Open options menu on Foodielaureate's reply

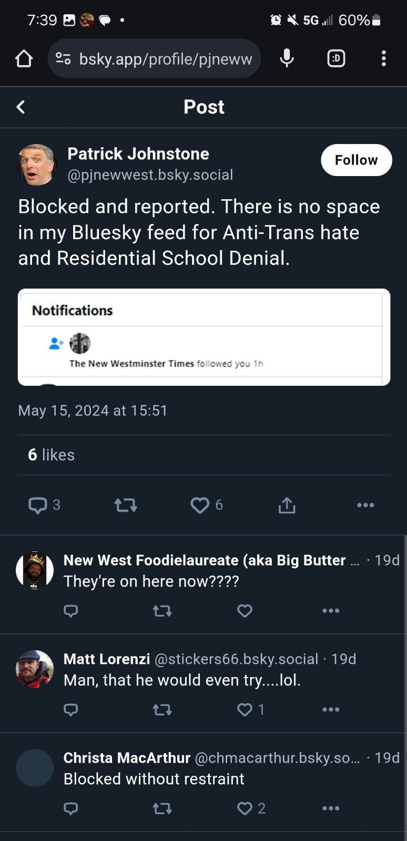tap(330, 611)
